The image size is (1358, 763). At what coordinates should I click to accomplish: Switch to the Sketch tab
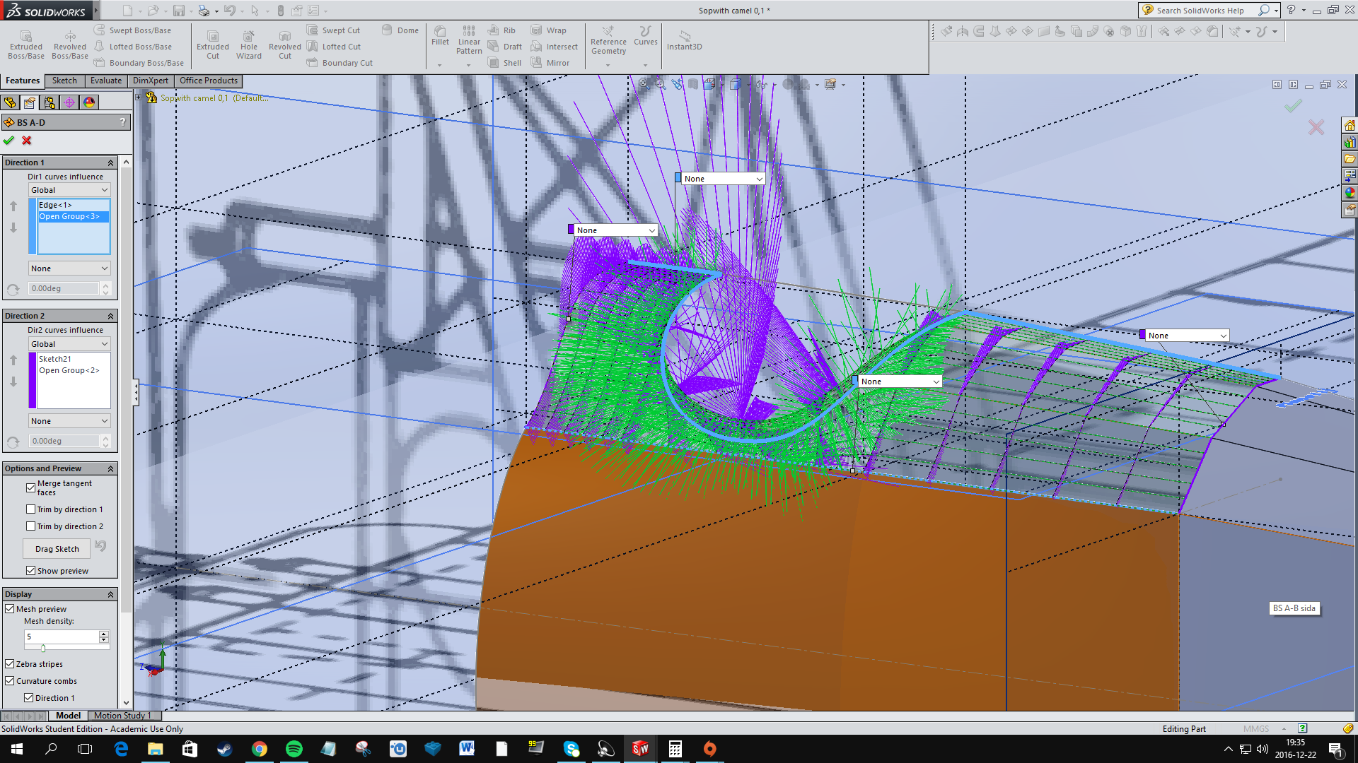click(x=64, y=81)
